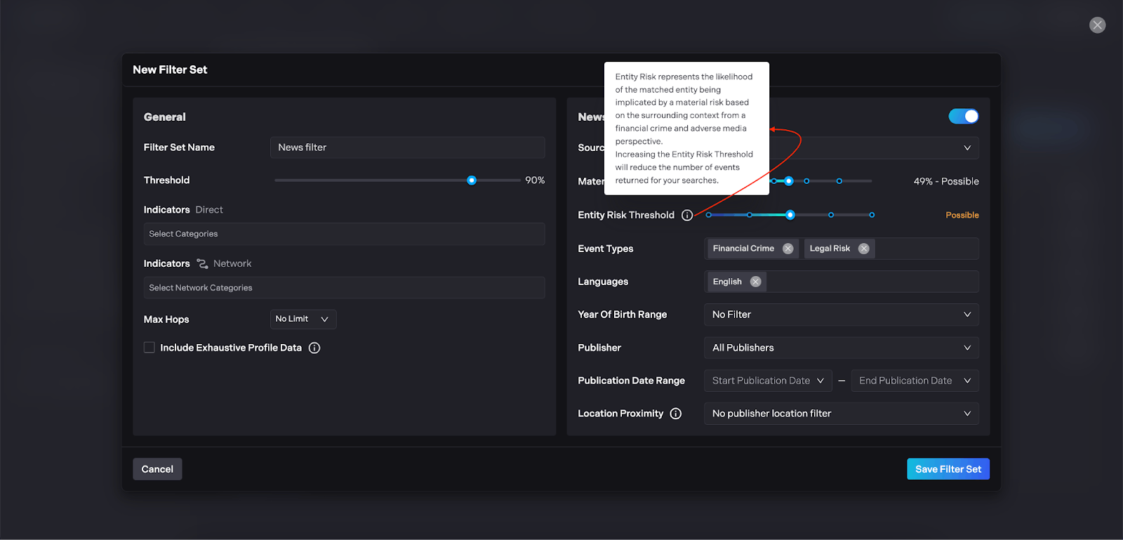1123x540 pixels.
Task: Expand the Location Proximity dropdown
Action: coord(841,414)
